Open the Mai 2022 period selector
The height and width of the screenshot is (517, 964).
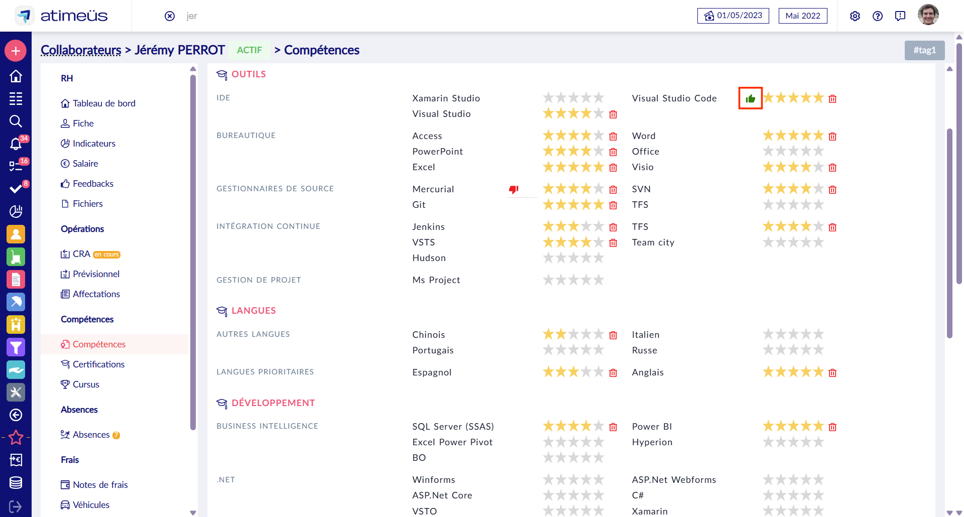(x=802, y=16)
